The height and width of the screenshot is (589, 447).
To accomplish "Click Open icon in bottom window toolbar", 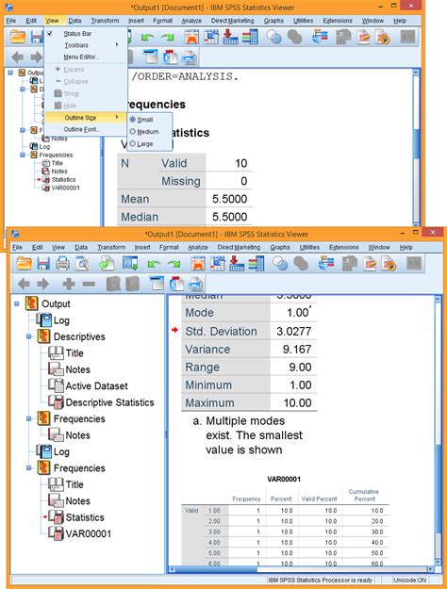I will point(24,263).
